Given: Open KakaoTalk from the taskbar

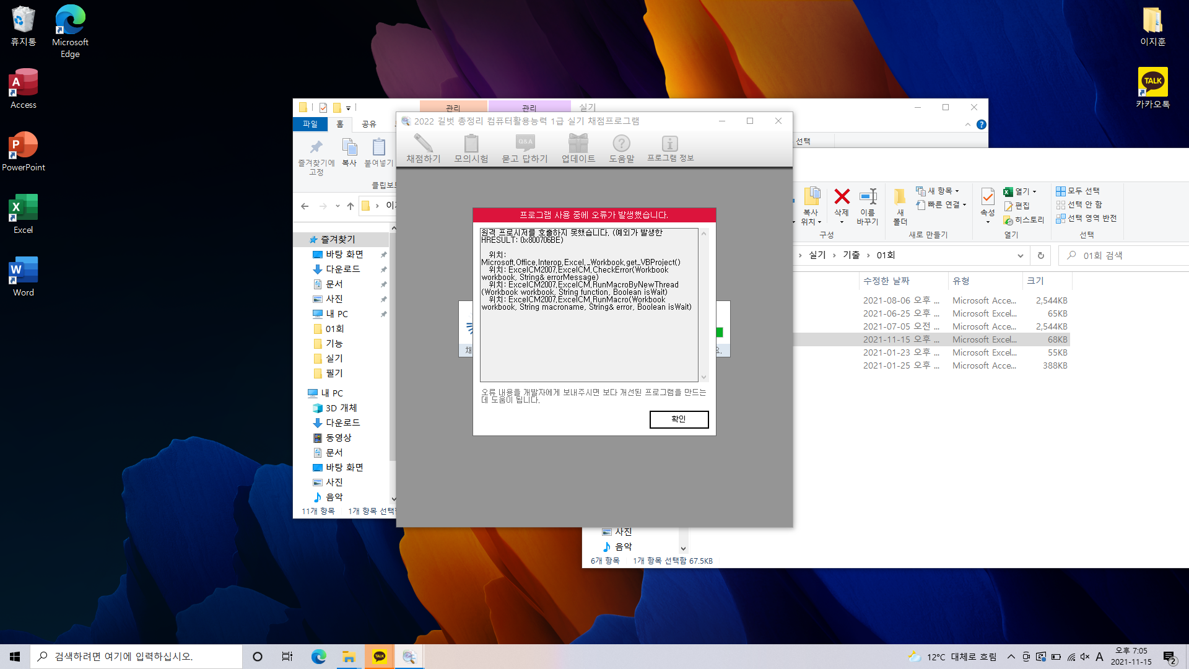Looking at the screenshot, I should [x=379, y=657].
